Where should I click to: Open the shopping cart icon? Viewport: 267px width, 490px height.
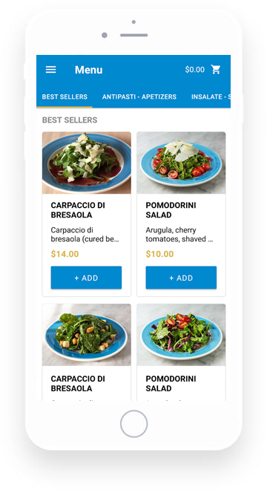pyautogui.click(x=216, y=69)
